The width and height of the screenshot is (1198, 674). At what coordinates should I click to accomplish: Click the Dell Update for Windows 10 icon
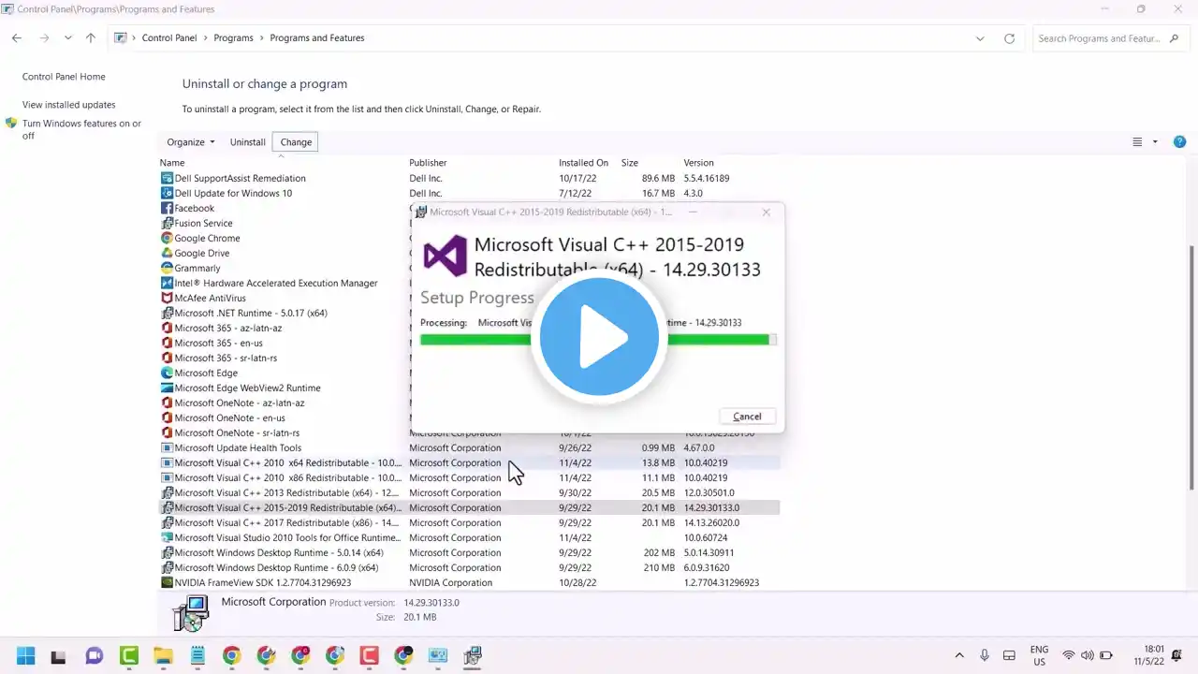pyautogui.click(x=168, y=193)
